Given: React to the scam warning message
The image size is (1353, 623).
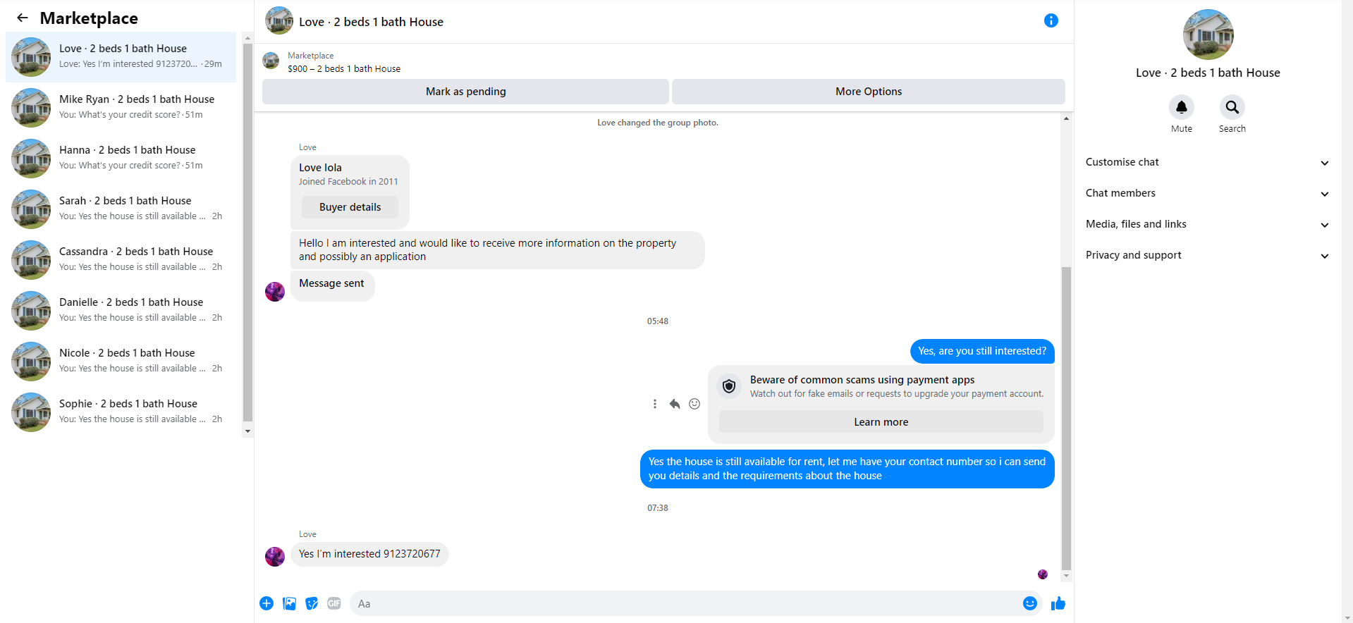Looking at the screenshot, I should [x=694, y=404].
